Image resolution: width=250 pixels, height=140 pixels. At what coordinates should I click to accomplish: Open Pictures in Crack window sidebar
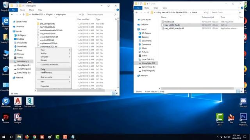point(145,52)
